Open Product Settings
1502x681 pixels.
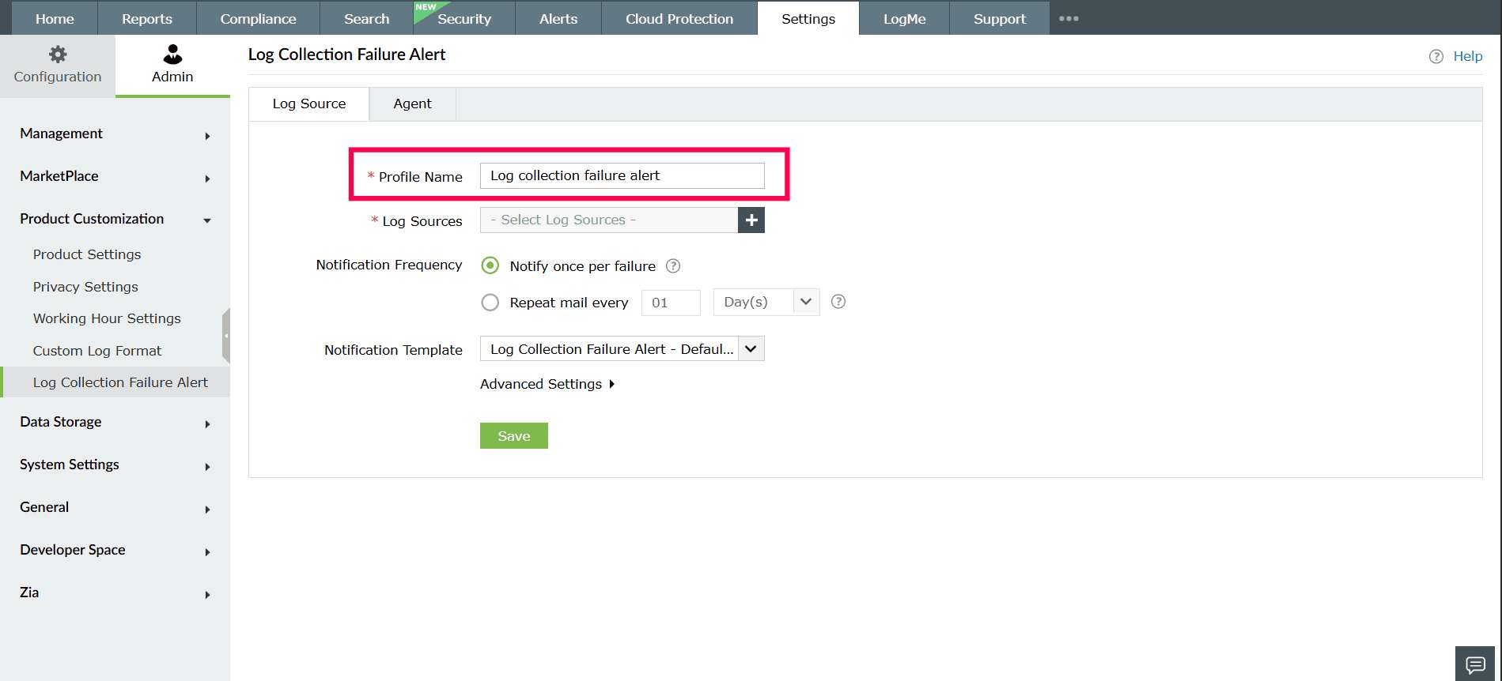coord(87,254)
